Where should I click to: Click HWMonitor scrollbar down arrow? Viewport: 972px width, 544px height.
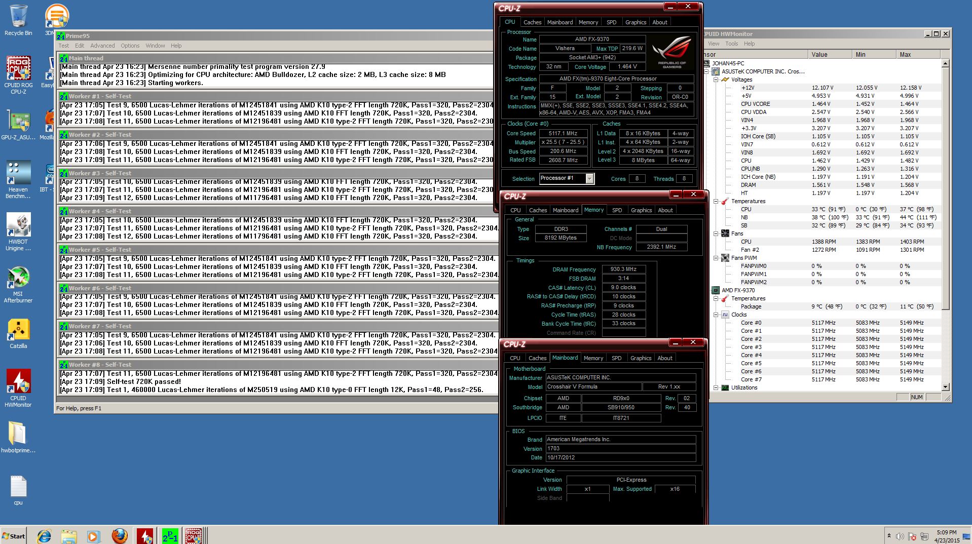tap(945, 387)
